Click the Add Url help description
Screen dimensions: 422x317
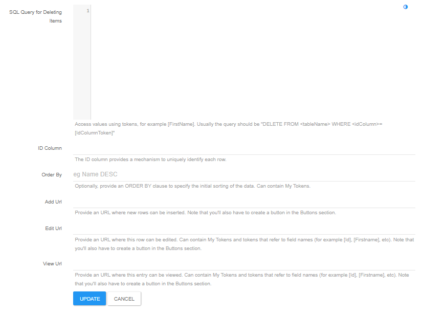pos(205,213)
